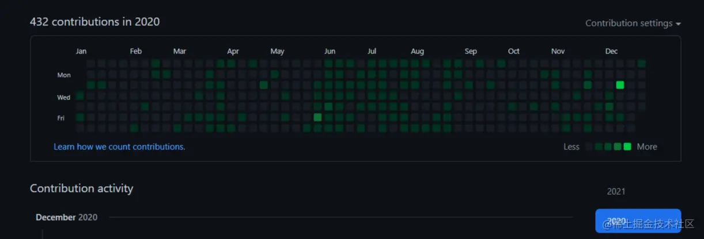The image size is (704, 239).
Task: Click the Mar month label
Action: pos(180,51)
